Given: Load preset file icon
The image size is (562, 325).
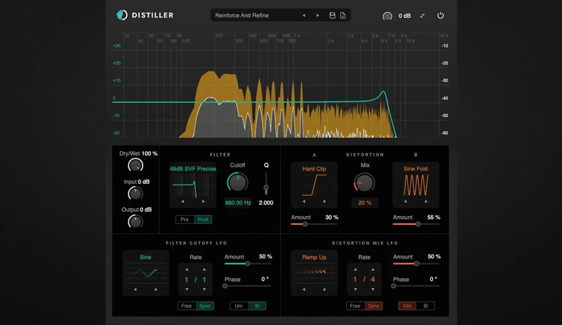Looking at the screenshot, I should (x=343, y=15).
